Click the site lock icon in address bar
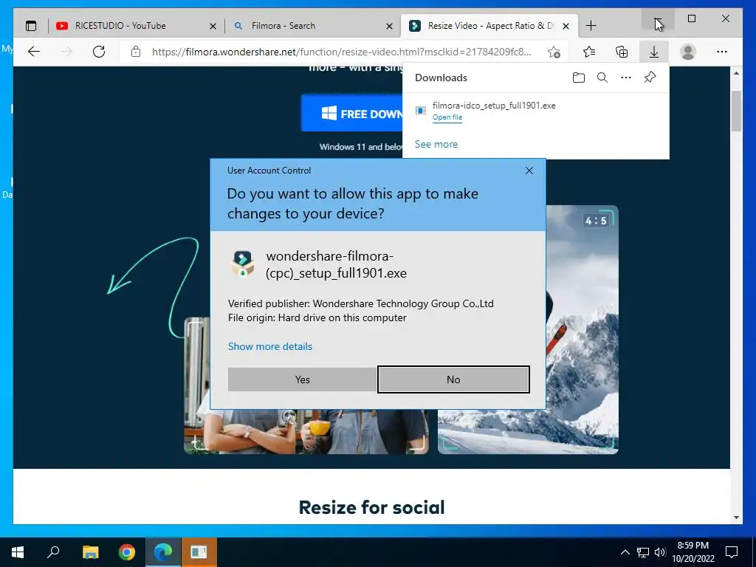 click(136, 52)
